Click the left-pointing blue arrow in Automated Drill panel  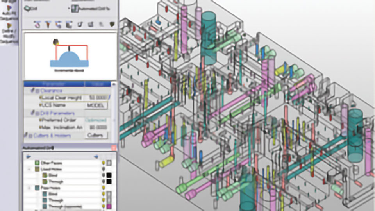(96, 156)
